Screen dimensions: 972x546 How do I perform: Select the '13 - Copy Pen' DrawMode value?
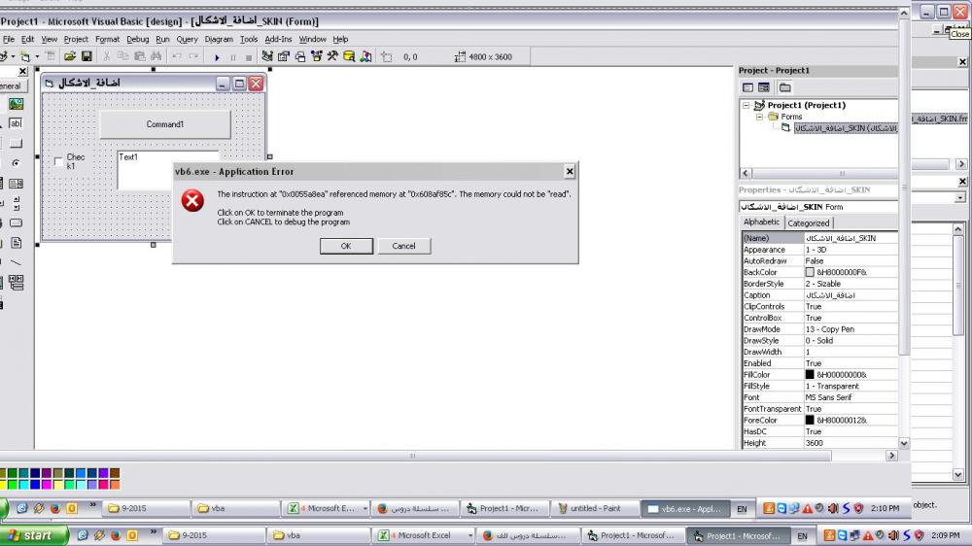(850, 329)
